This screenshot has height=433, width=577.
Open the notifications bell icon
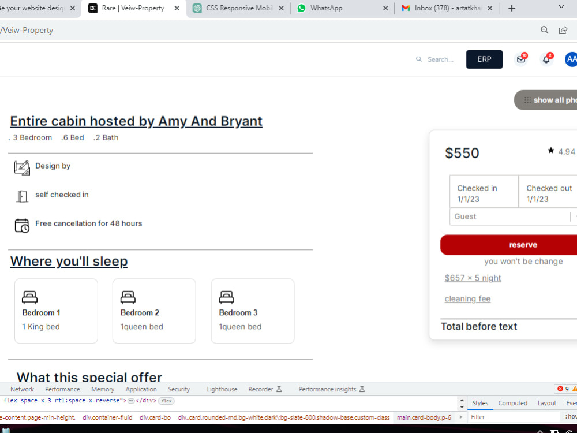[546, 59]
